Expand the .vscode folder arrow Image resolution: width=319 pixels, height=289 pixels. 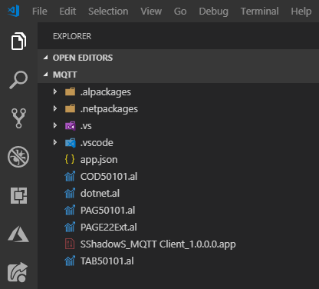coord(55,142)
